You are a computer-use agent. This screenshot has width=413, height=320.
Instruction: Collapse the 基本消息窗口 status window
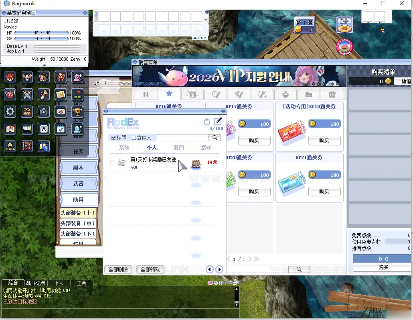[x=85, y=13]
